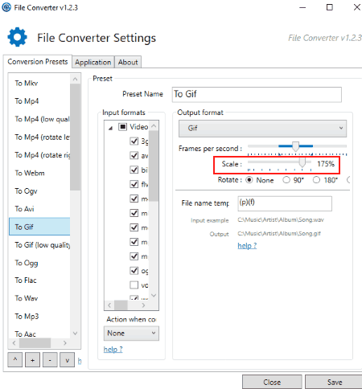Open the Gif output format dropdown
The height and width of the screenshot is (389, 362).
pos(262,128)
